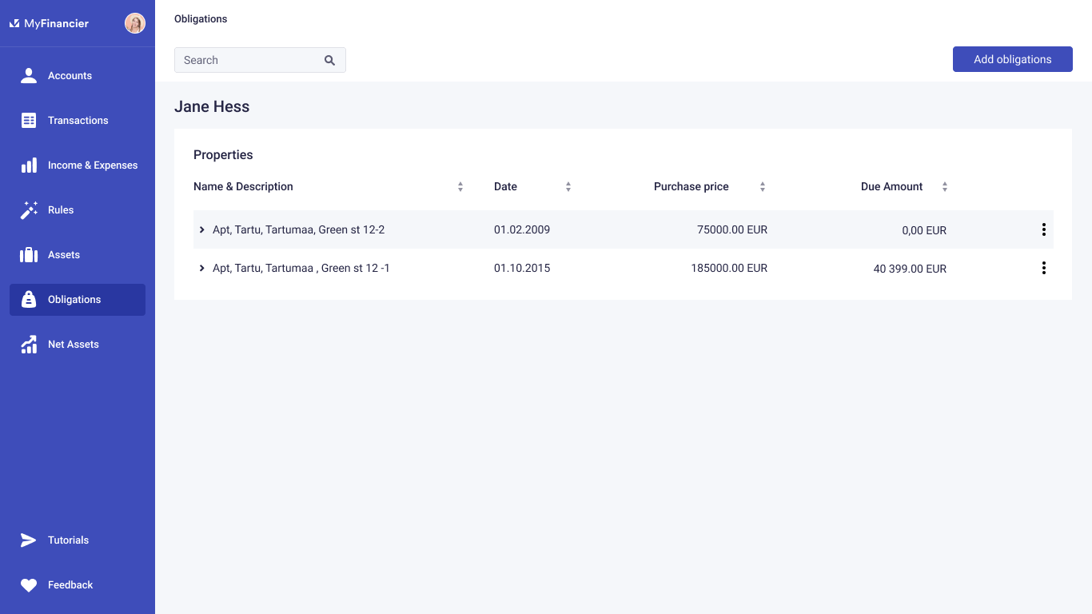The image size is (1092, 614).
Task: Focus the Search input field
Action: tap(249, 60)
